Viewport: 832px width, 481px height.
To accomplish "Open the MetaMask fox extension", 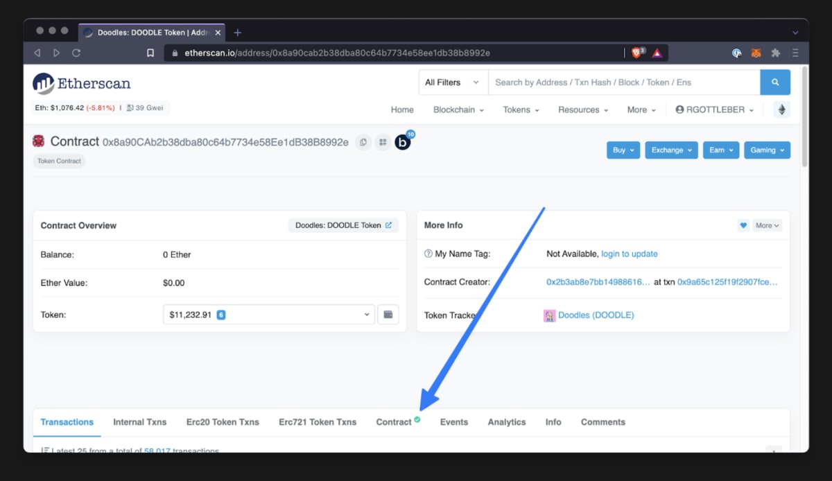I will [756, 53].
